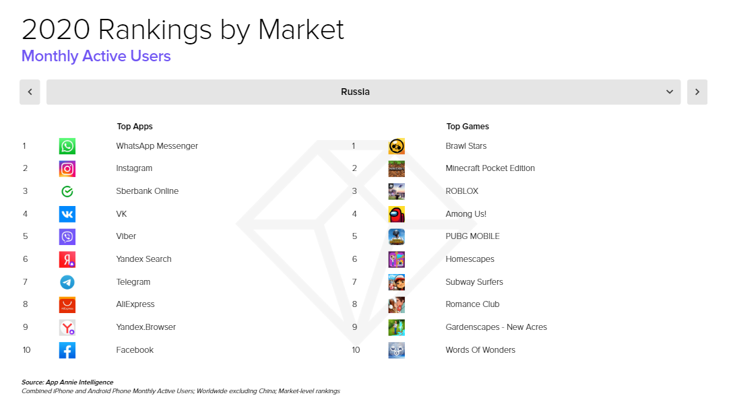
Task: Click the right arrow to view next market
Action: tap(697, 92)
